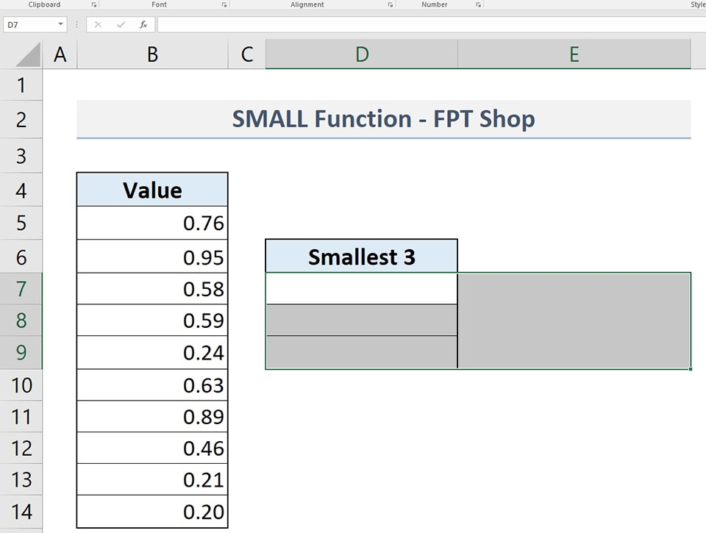This screenshot has height=533, width=706.
Task: Click the Number group label
Action: coord(435,4)
